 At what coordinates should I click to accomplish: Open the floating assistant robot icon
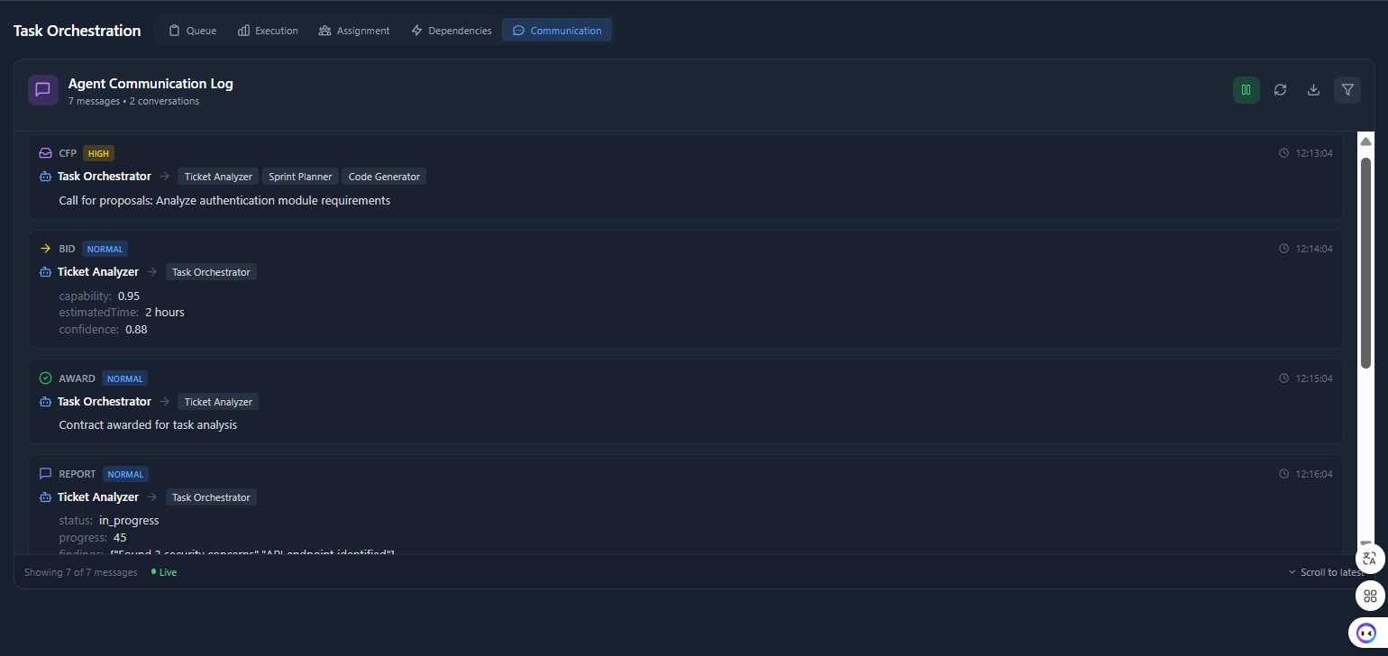1366,633
